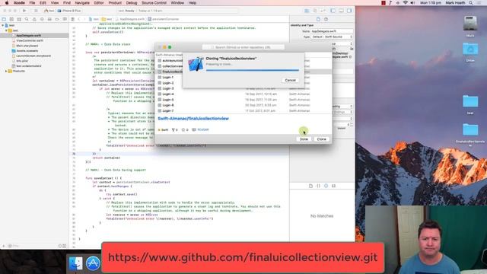Screen dimensions: 487x274
Task: Focus the Search GitHub or repository URL field
Action: coord(243,47)
